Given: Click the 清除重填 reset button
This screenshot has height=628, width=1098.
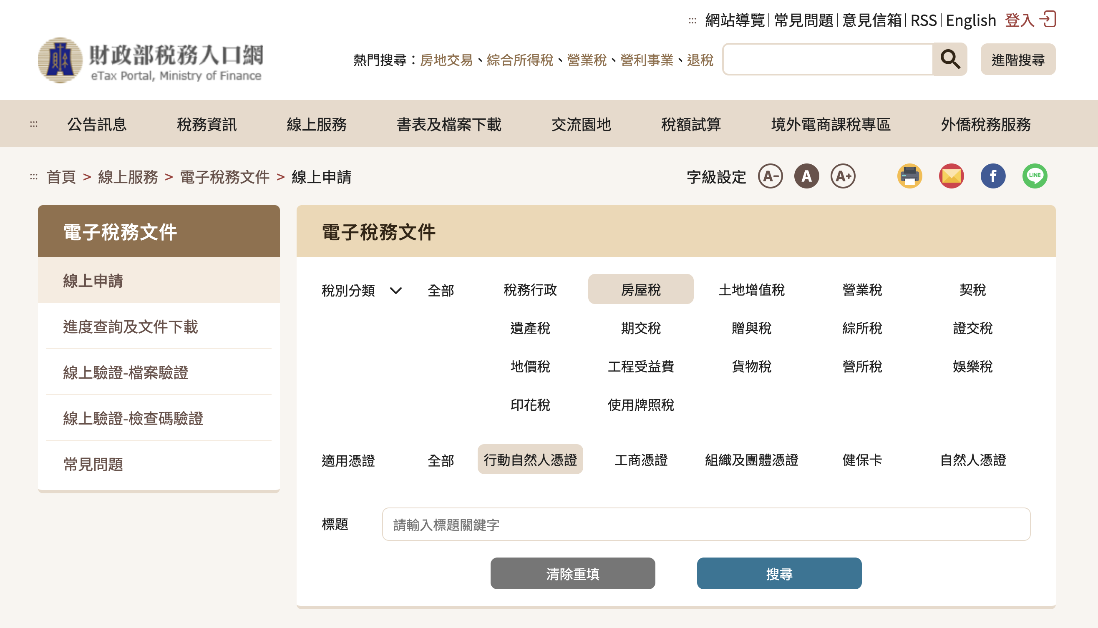Looking at the screenshot, I should coord(572,573).
